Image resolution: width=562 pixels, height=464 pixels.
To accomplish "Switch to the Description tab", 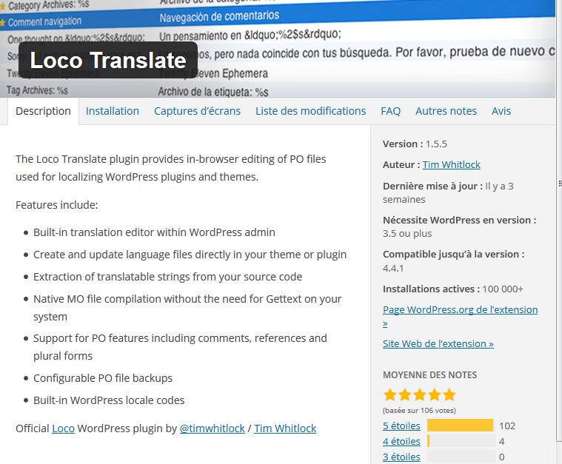I will pos(43,111).
